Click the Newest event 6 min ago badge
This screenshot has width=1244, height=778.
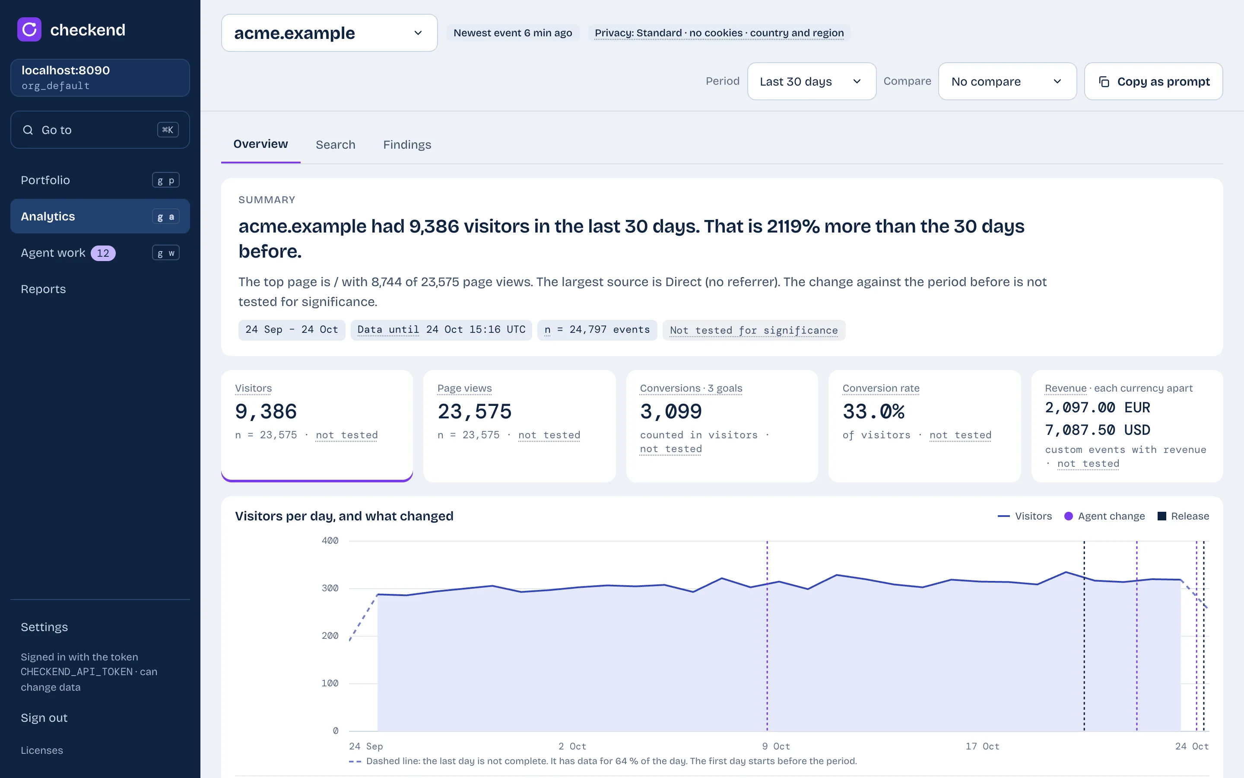pyautogui.click(x=513, y=33)
